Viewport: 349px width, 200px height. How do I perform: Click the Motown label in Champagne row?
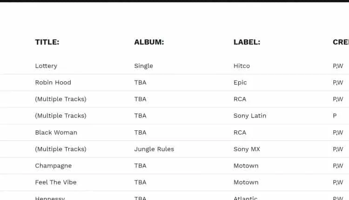pos(246,166)
